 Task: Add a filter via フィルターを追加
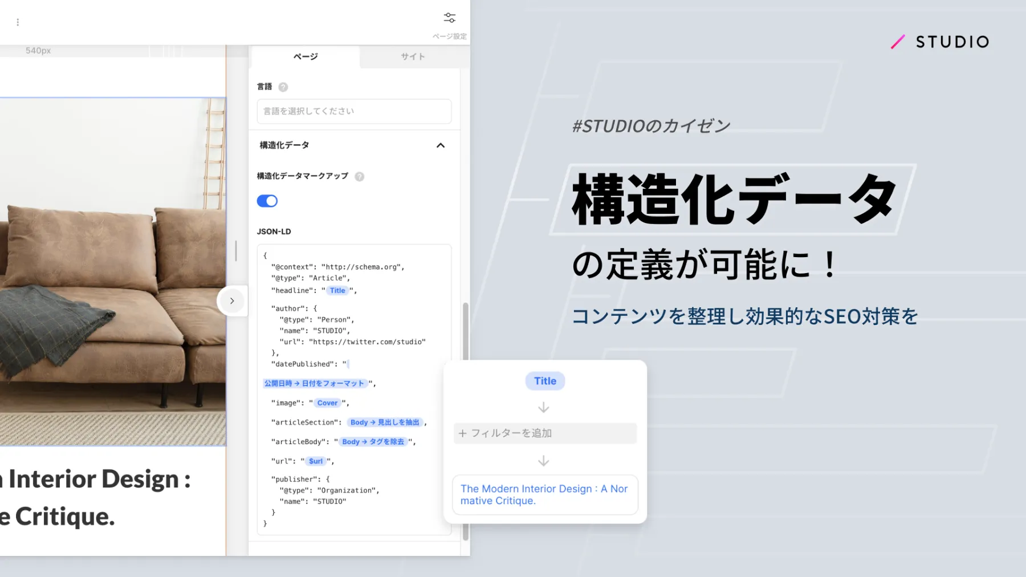[x=545, y=433]
